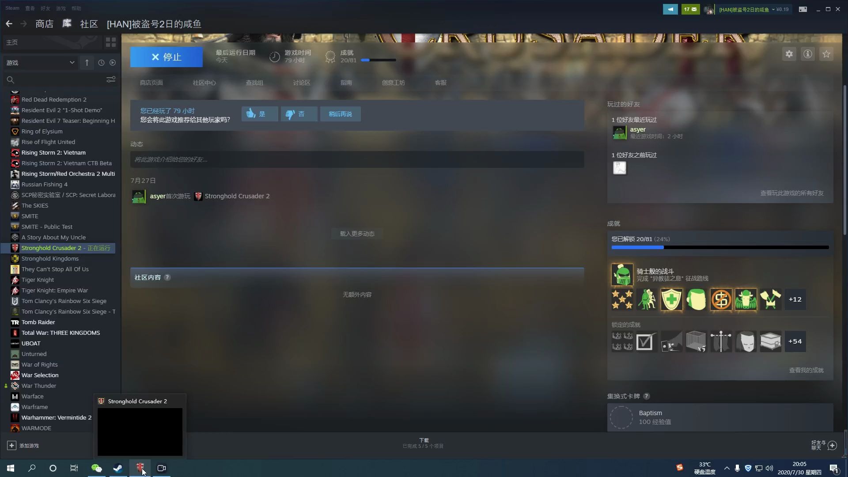Click 查看玩此游戏的所有好友 link
This screenshot has height=477, width=848.
pos(792,193)
